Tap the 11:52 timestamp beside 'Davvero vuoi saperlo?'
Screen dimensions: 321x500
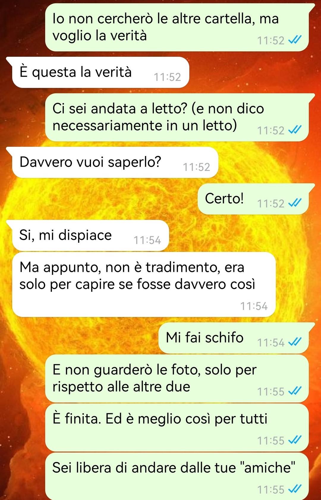tap(196, 167)
